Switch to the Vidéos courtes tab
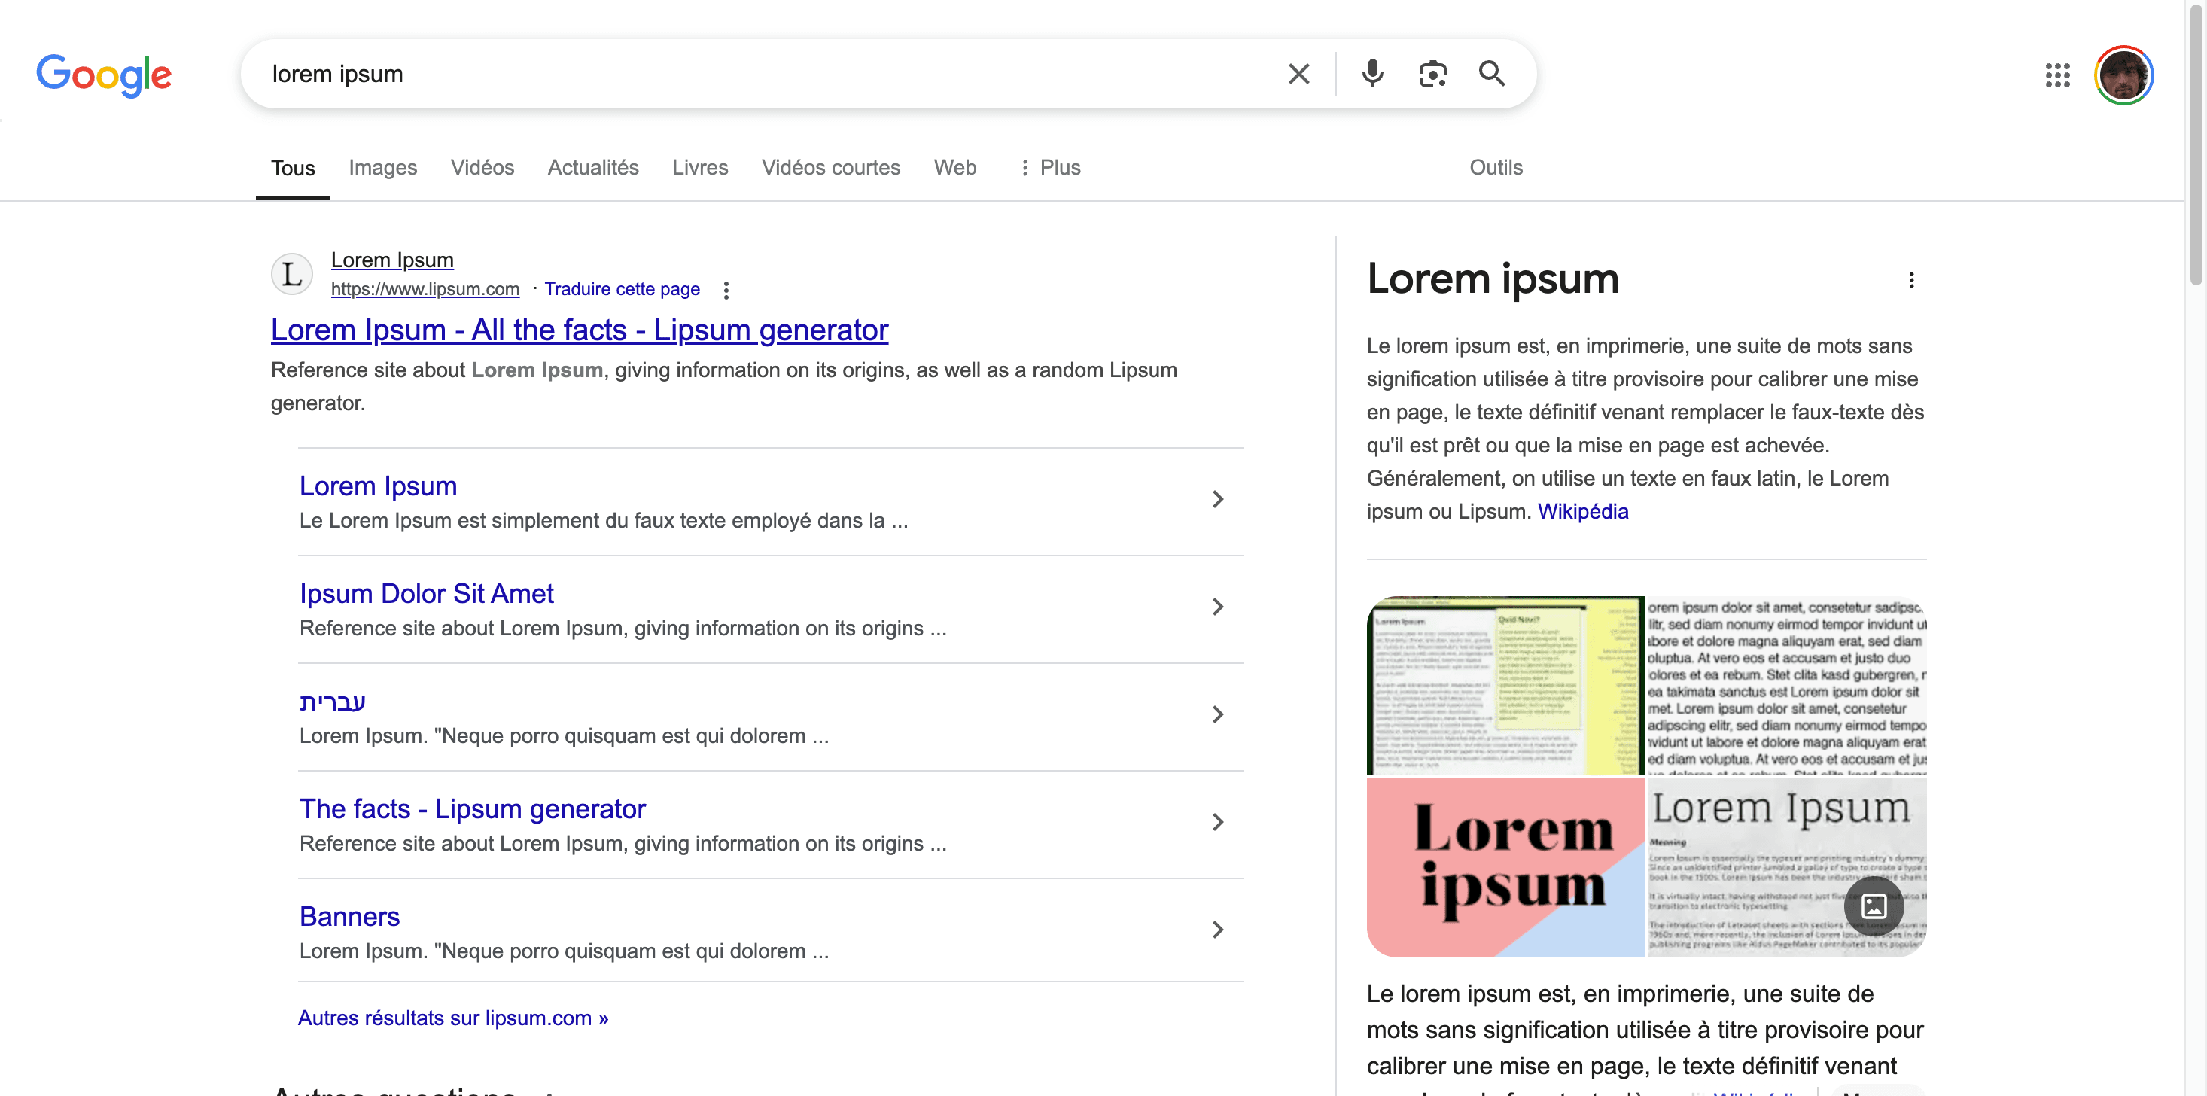Viewport: 2207px width, 1096px height. click(830, 167)
